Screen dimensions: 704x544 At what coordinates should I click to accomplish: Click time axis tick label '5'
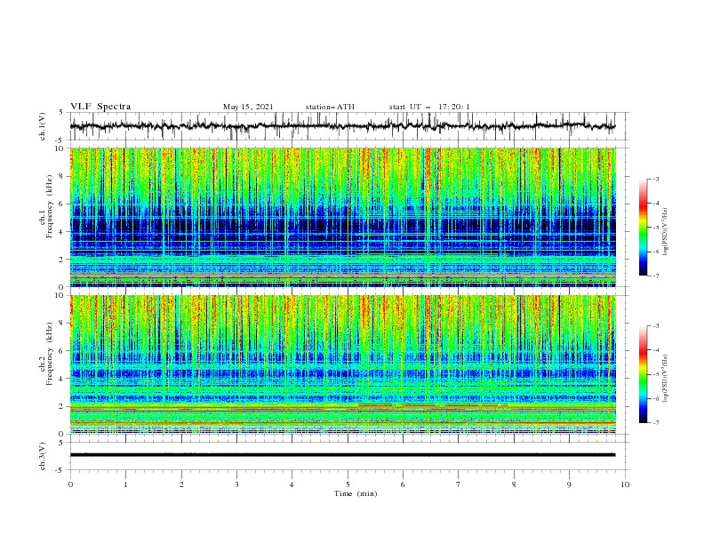[348, 484]
